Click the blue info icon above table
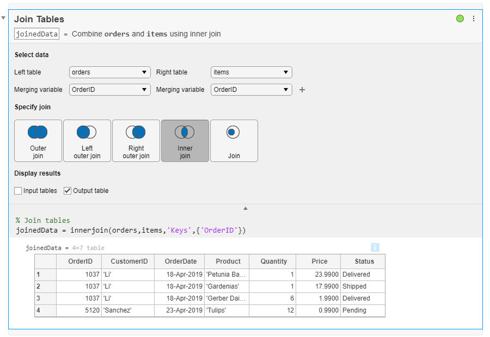The image size is (490, 337). click(x=375, y=247)
